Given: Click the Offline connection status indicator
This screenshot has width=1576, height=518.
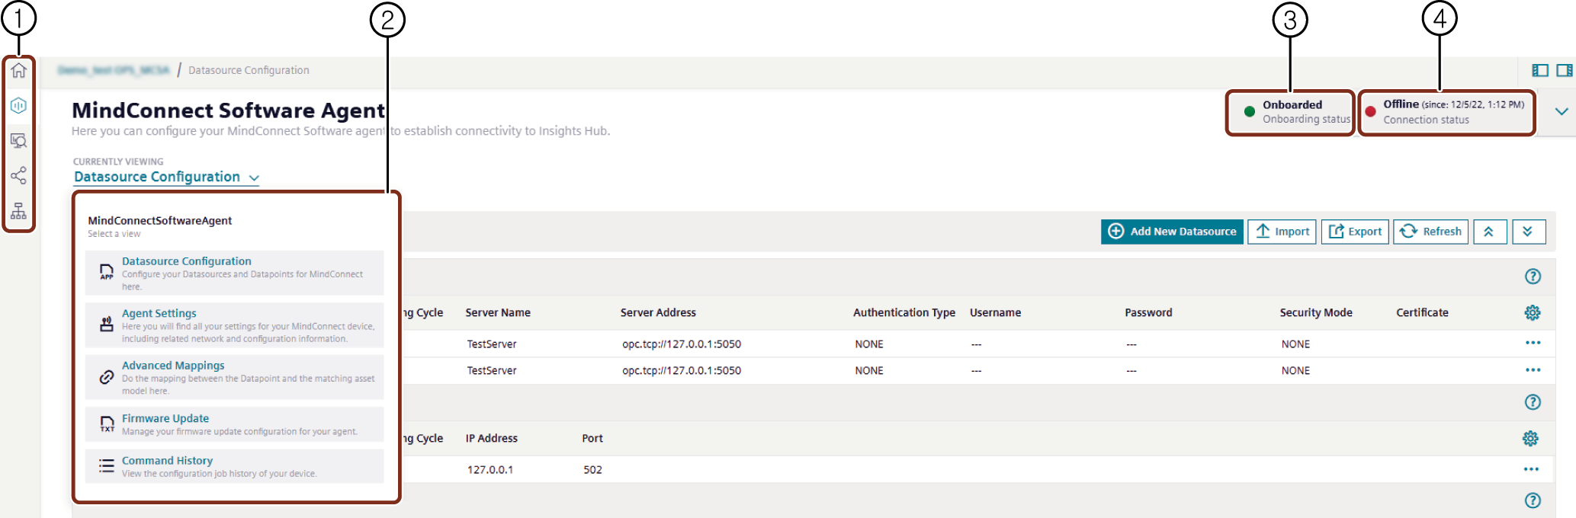Looking at the screenshot, I should (1446, 112).
